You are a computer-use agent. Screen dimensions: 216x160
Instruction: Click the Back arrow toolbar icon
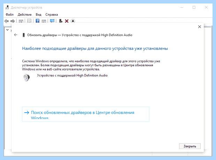[x=7, y=21]
